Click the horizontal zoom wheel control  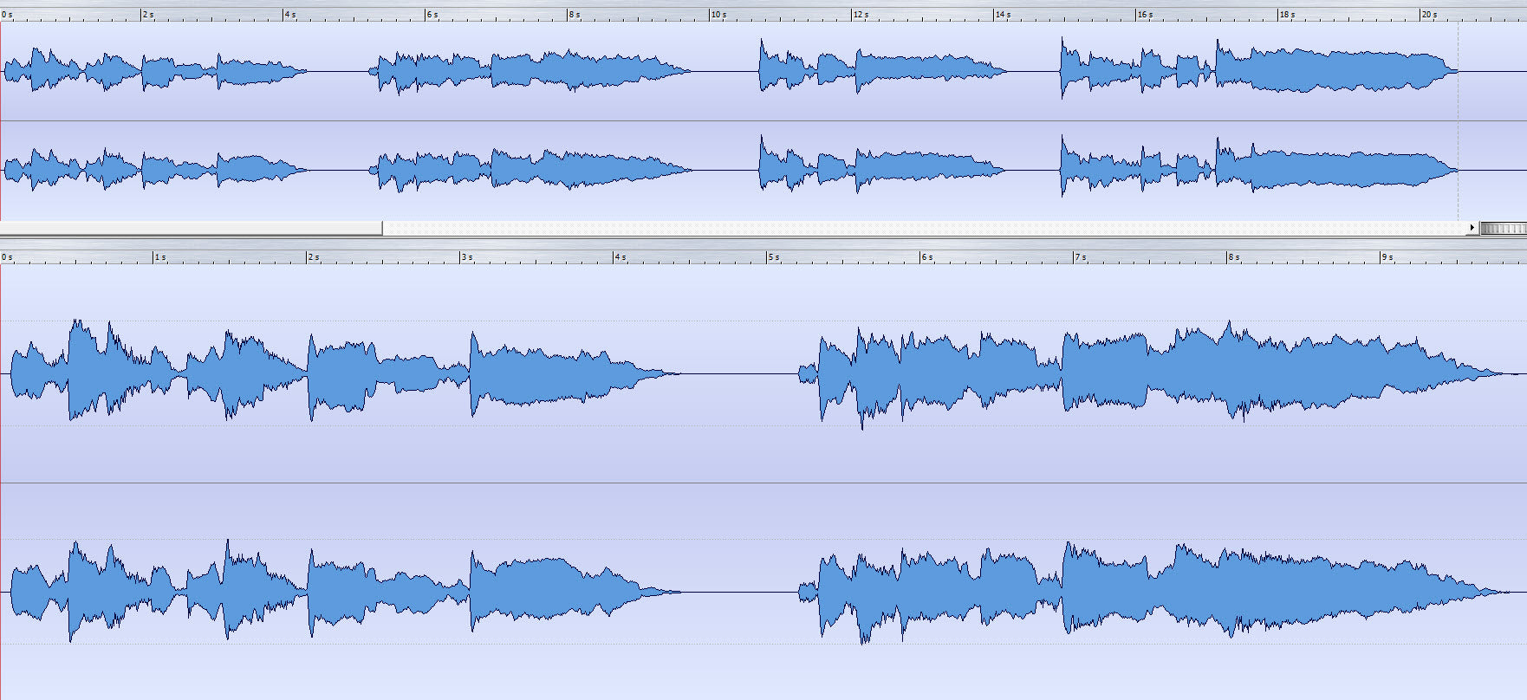[1503, 228]
